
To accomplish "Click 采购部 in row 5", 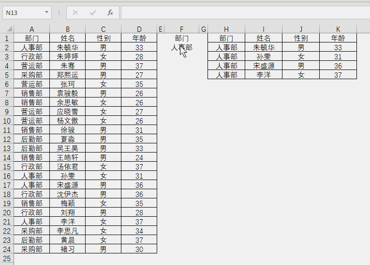I will pyautogui.click(x=32, y=75).
